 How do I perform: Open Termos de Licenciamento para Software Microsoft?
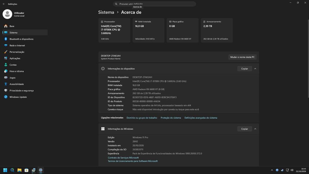point(133,161)
